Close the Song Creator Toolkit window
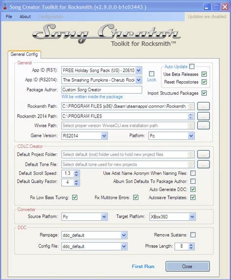231x280 pixels. coord(225,7)
